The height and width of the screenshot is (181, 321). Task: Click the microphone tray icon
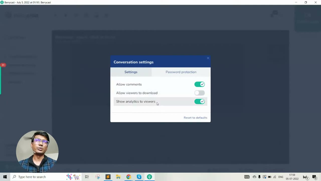point(259,177)
